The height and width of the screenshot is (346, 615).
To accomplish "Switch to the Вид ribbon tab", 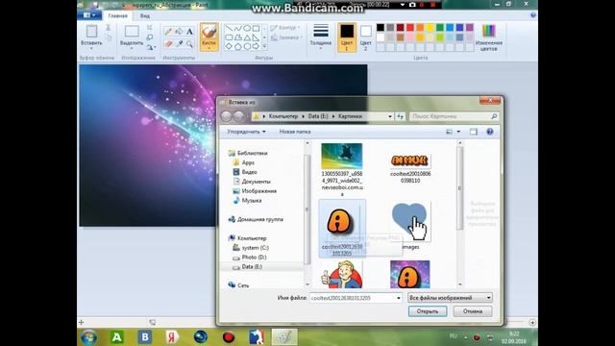I will 145,15.
